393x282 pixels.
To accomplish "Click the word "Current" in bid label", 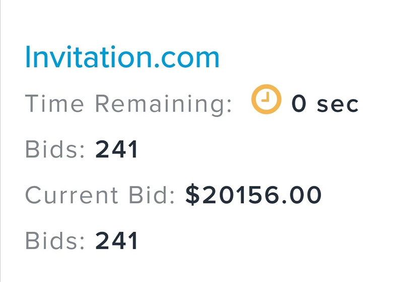I will tap(72, 195).
